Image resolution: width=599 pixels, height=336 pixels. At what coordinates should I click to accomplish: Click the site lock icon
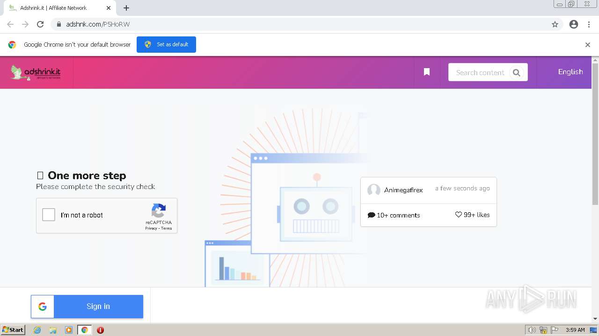[x=59, y=24]
